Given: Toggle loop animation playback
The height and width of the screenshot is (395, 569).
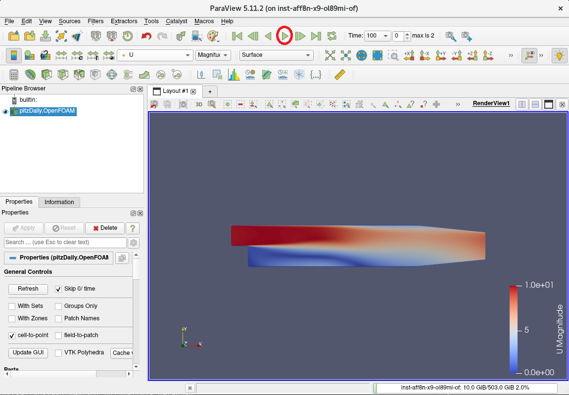Looking at the screenshot, I should coord(332,36).
